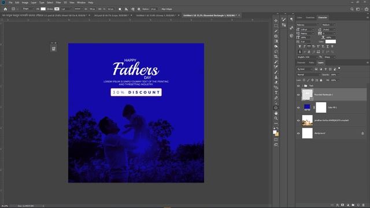Open the Window menu
370x208 pixels.
click(x=81, y=2)
